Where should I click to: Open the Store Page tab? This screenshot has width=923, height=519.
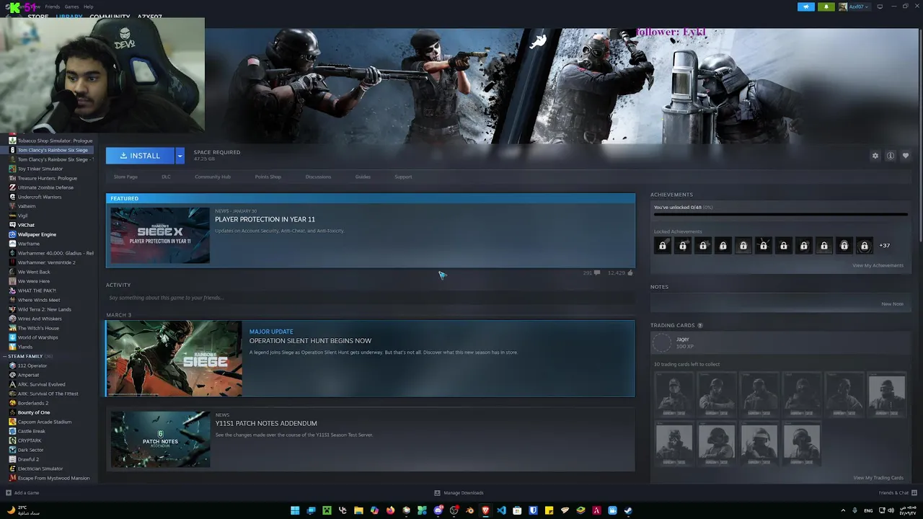click(x=125, y=177)
